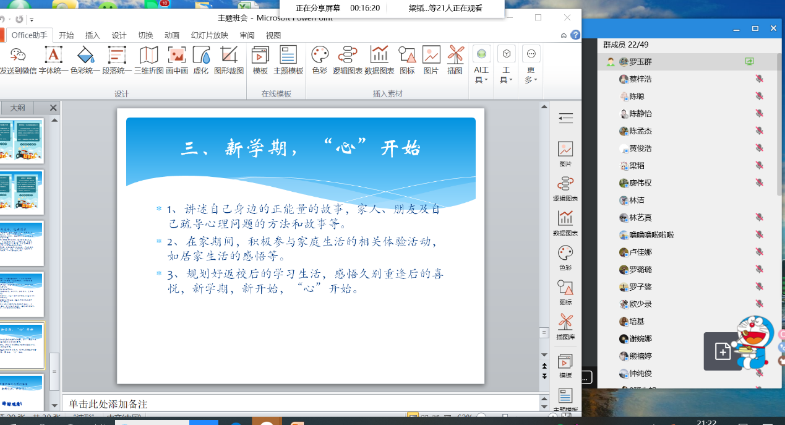Open the 三维折图 tool
This screenshot has width=785, height=425.
pyautogui.click(x=148, y=61)
